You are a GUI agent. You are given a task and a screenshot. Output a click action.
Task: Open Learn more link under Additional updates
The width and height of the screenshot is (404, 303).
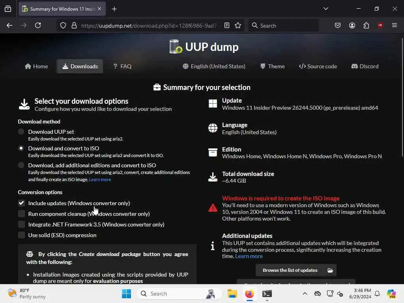(249, 256)
